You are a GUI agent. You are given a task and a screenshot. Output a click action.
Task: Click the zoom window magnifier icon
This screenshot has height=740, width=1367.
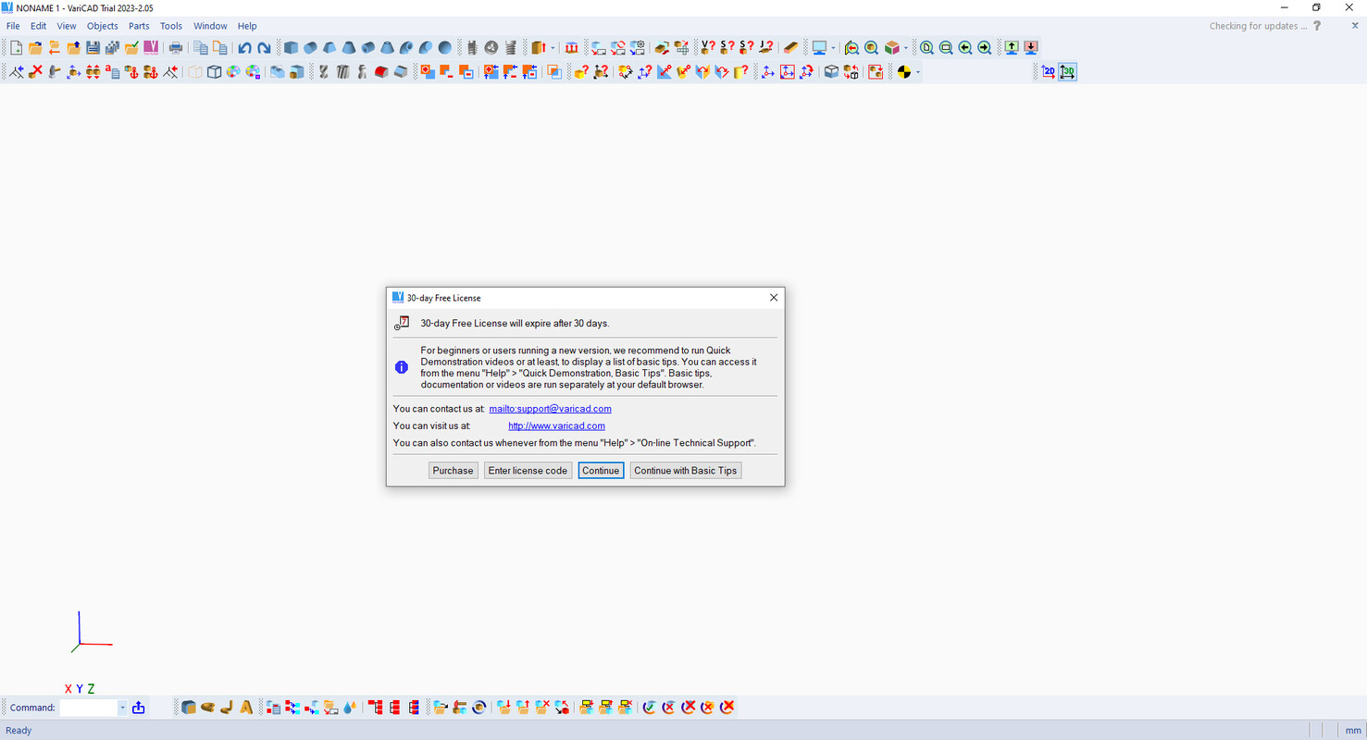pos(946,48)
